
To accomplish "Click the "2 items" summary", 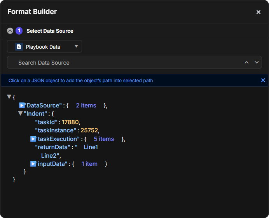I will (86, 105).
